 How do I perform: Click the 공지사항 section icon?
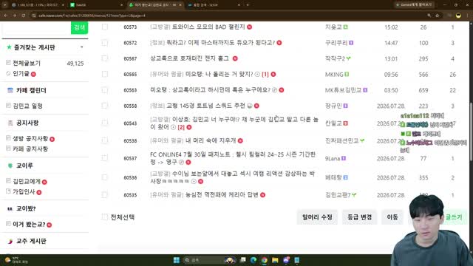pyautogui.click(x=10, y=123)
